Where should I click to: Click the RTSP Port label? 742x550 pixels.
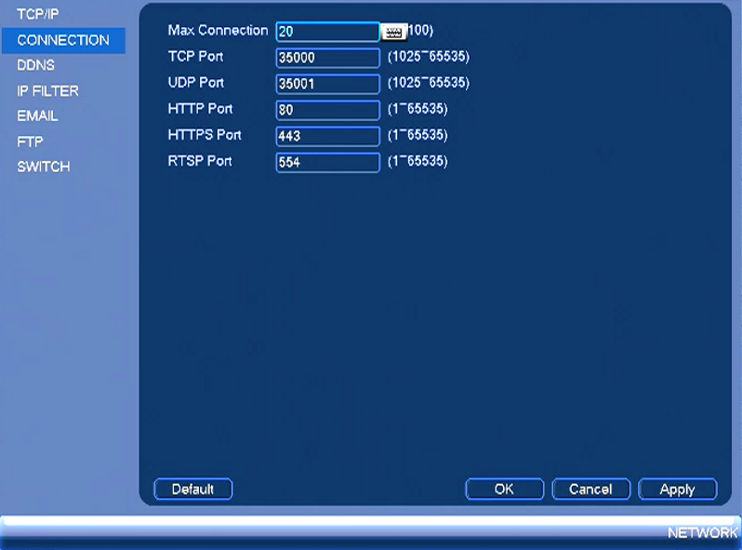200,161
